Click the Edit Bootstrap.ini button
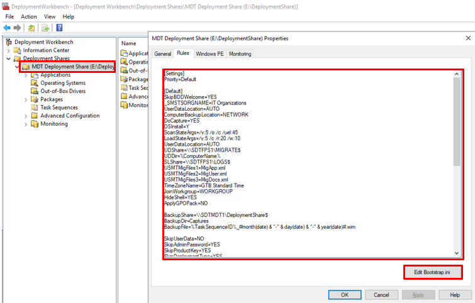This screenshot has height=303, width=475. [432, 272]
